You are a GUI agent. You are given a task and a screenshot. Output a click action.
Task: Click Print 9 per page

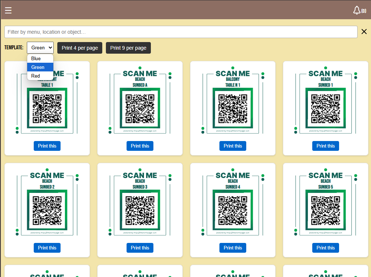pos(128,48)
